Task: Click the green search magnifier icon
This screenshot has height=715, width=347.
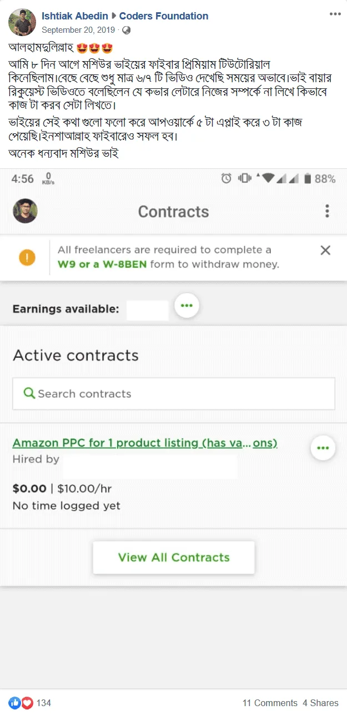Action: coord(29,393)
